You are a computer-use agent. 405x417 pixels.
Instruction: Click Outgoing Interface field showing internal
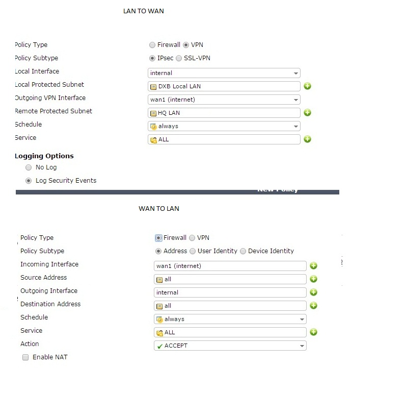pos(230,292)
